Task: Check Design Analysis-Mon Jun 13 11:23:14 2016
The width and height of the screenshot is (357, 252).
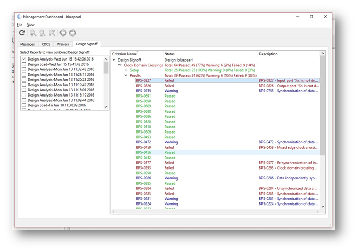Action: (x=24, y=75)
